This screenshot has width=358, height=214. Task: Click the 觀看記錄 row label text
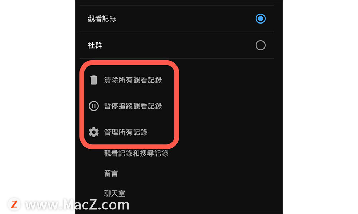(x=102, y=19)
